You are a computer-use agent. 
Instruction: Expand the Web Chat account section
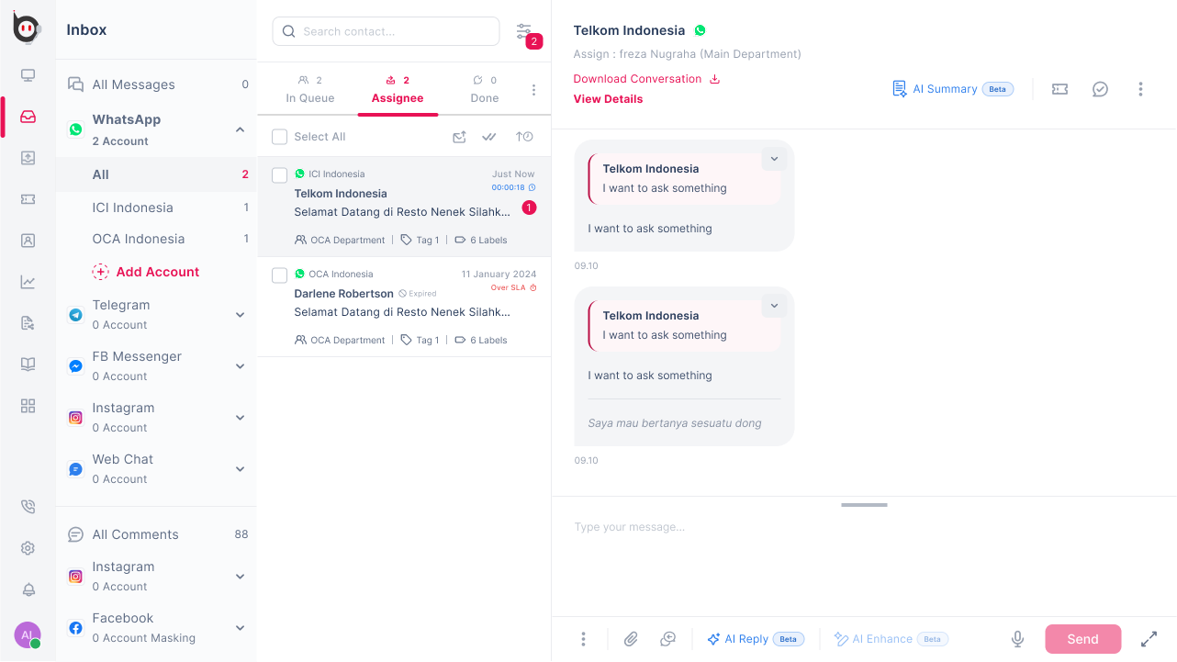click(240, 469)
